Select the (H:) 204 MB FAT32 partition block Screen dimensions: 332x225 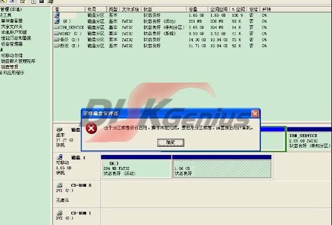pos(136,168)
